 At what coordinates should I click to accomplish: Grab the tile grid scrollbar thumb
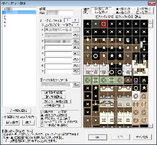point(151,25)
